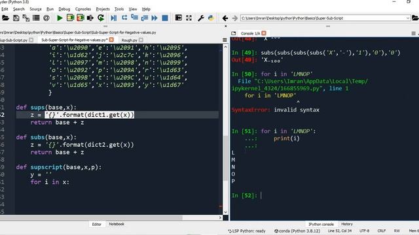419x235 pixels.
Task: Save the current file with the floppy icon
Action: (x=16, y=18)
